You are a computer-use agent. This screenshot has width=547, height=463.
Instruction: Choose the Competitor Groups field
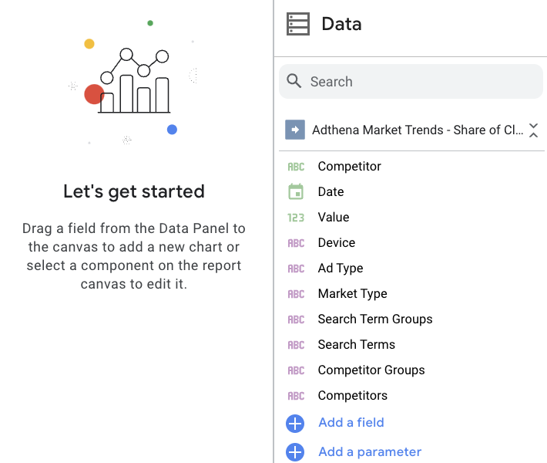click(371, 370)
